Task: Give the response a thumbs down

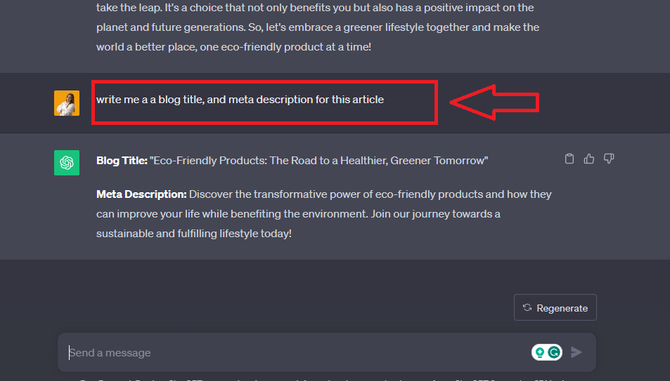Action: (x=609, y=159)
